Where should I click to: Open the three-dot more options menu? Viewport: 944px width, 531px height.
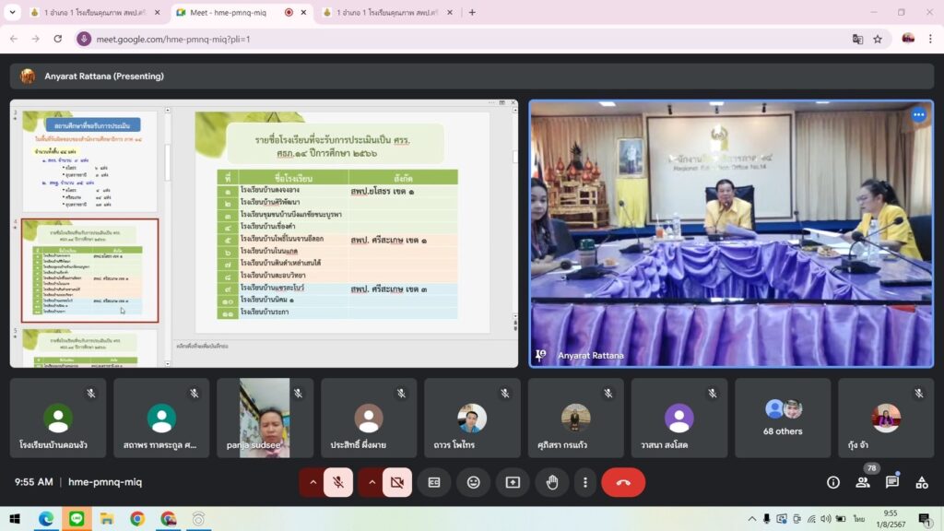[x=584, y=482]
